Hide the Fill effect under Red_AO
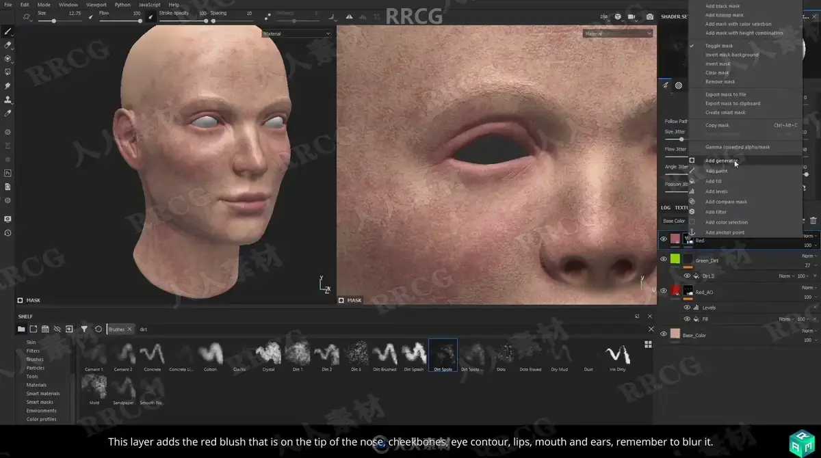The image size is (821, 458). pos(687,319)
